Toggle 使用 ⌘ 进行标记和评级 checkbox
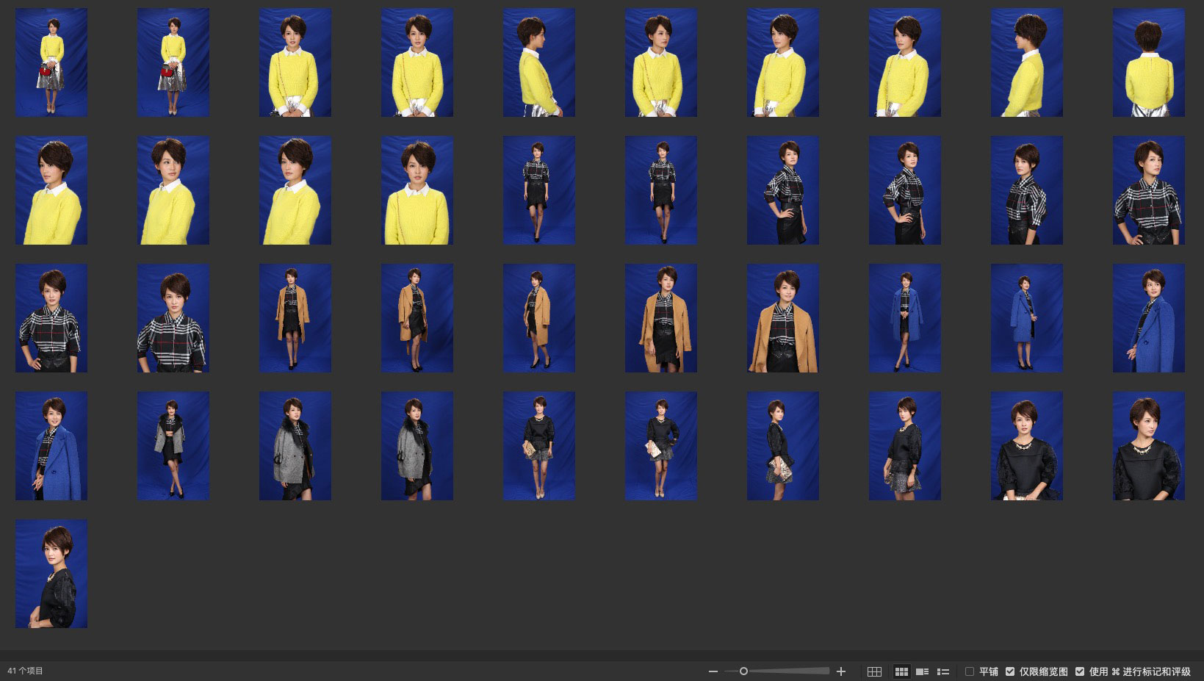Viewport: 1204px width, 681px height. coord(1080,671)
